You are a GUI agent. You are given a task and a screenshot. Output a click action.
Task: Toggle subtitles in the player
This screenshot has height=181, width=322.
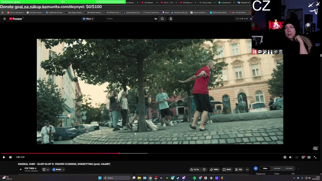[297, 157]
